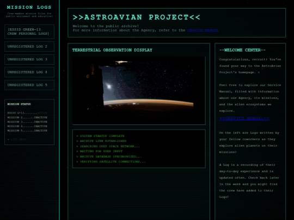Click SEARCHING DEEP SPACE NETWORK line
This screenshot has height=220, width=294.
[x=108, y=146]
